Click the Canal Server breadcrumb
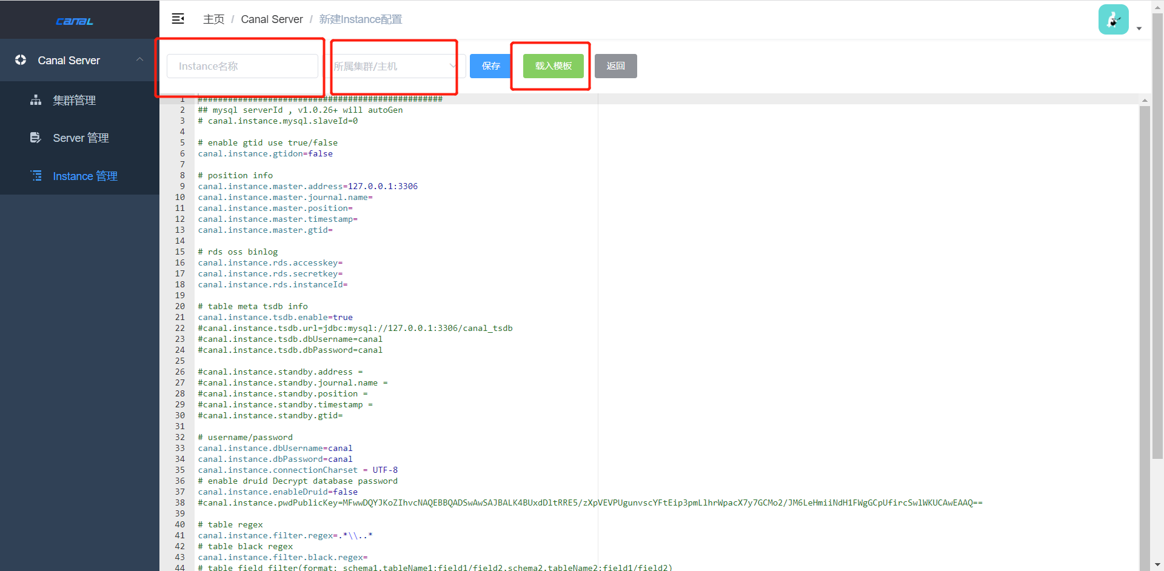This screenshot has width=1164, height=571. [272, 19]
